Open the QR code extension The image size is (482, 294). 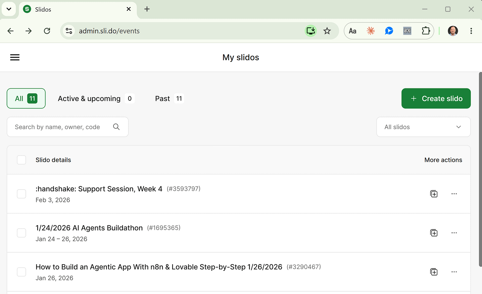point(407,31)
